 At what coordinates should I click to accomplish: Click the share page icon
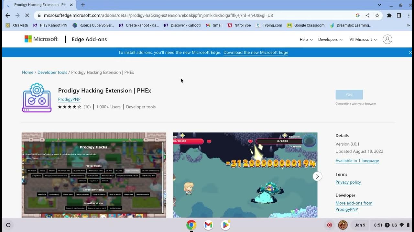pyautogui.click(x=367, y=15)
